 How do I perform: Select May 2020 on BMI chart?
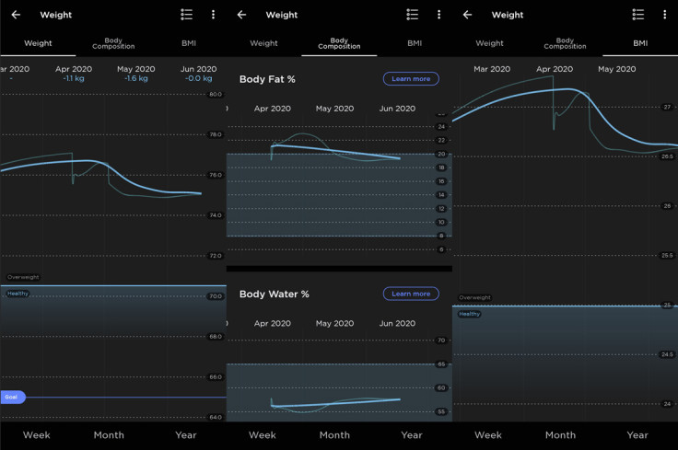[617, 69]
